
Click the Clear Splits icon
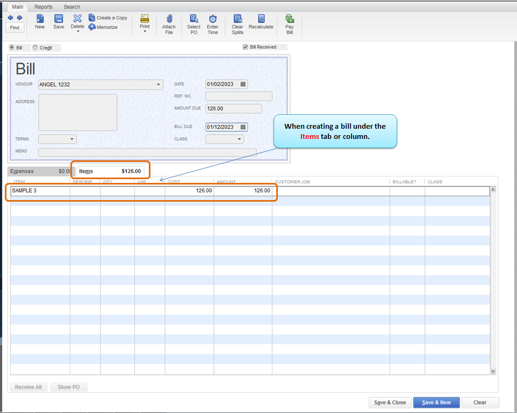[238, 19]
